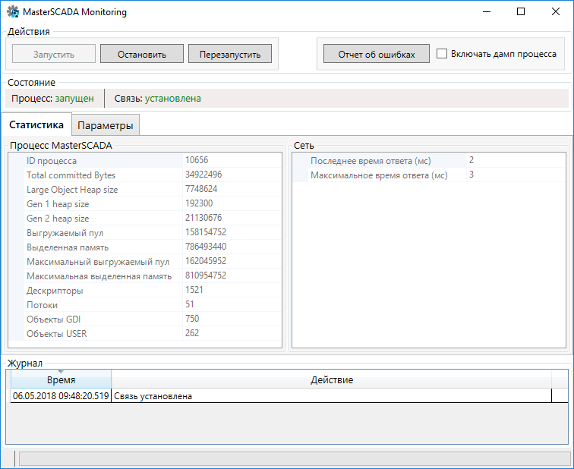The image size is (574, 469).
Task: Sort journal by Время column header
Action: pyautogui.click(x=61, y=379)
